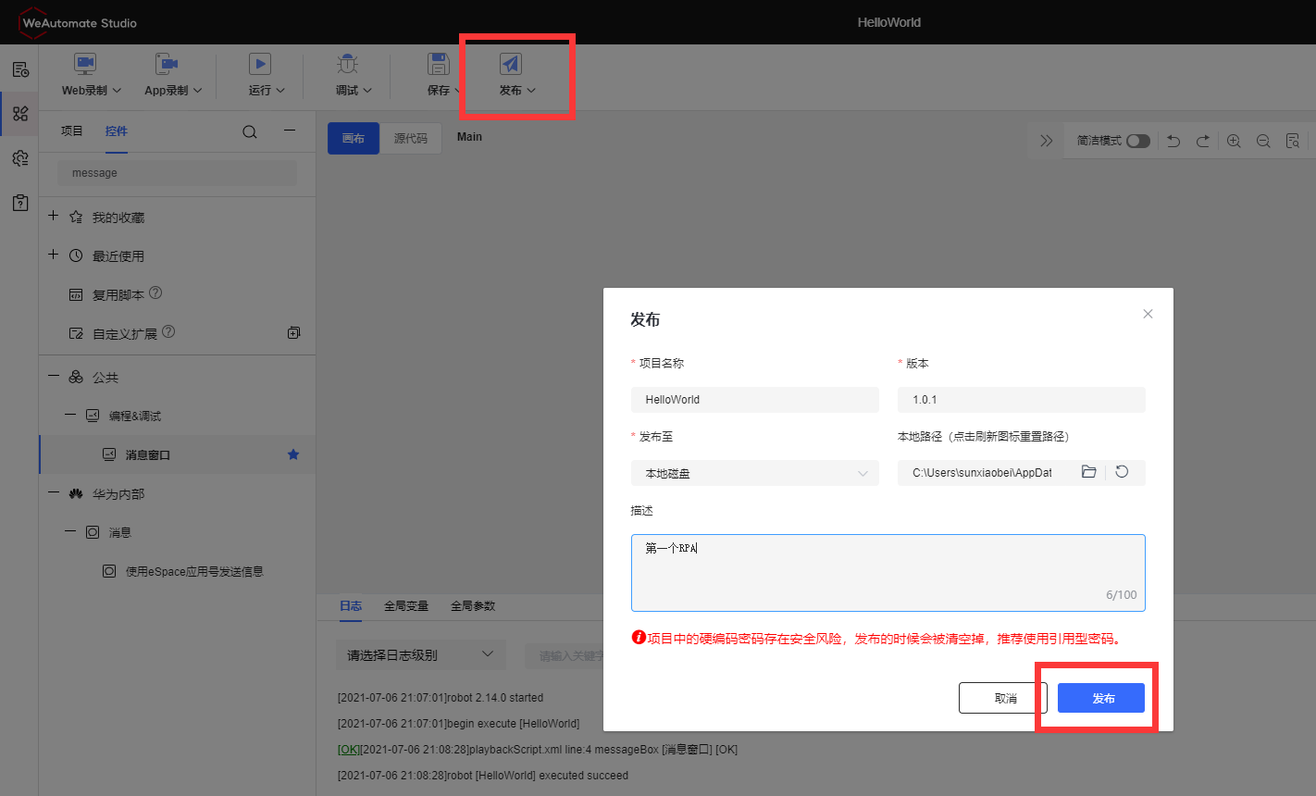Switch to the 控件 tab
1316x796 pixels.
pos(117,131)
